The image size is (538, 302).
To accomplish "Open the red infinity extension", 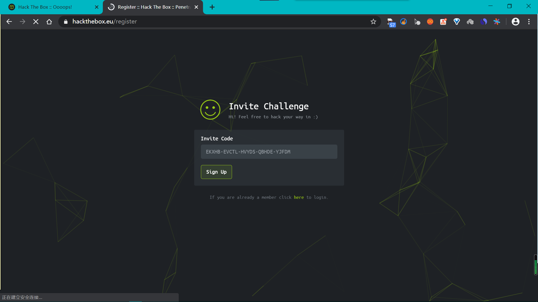I will [x=430, y=22].
